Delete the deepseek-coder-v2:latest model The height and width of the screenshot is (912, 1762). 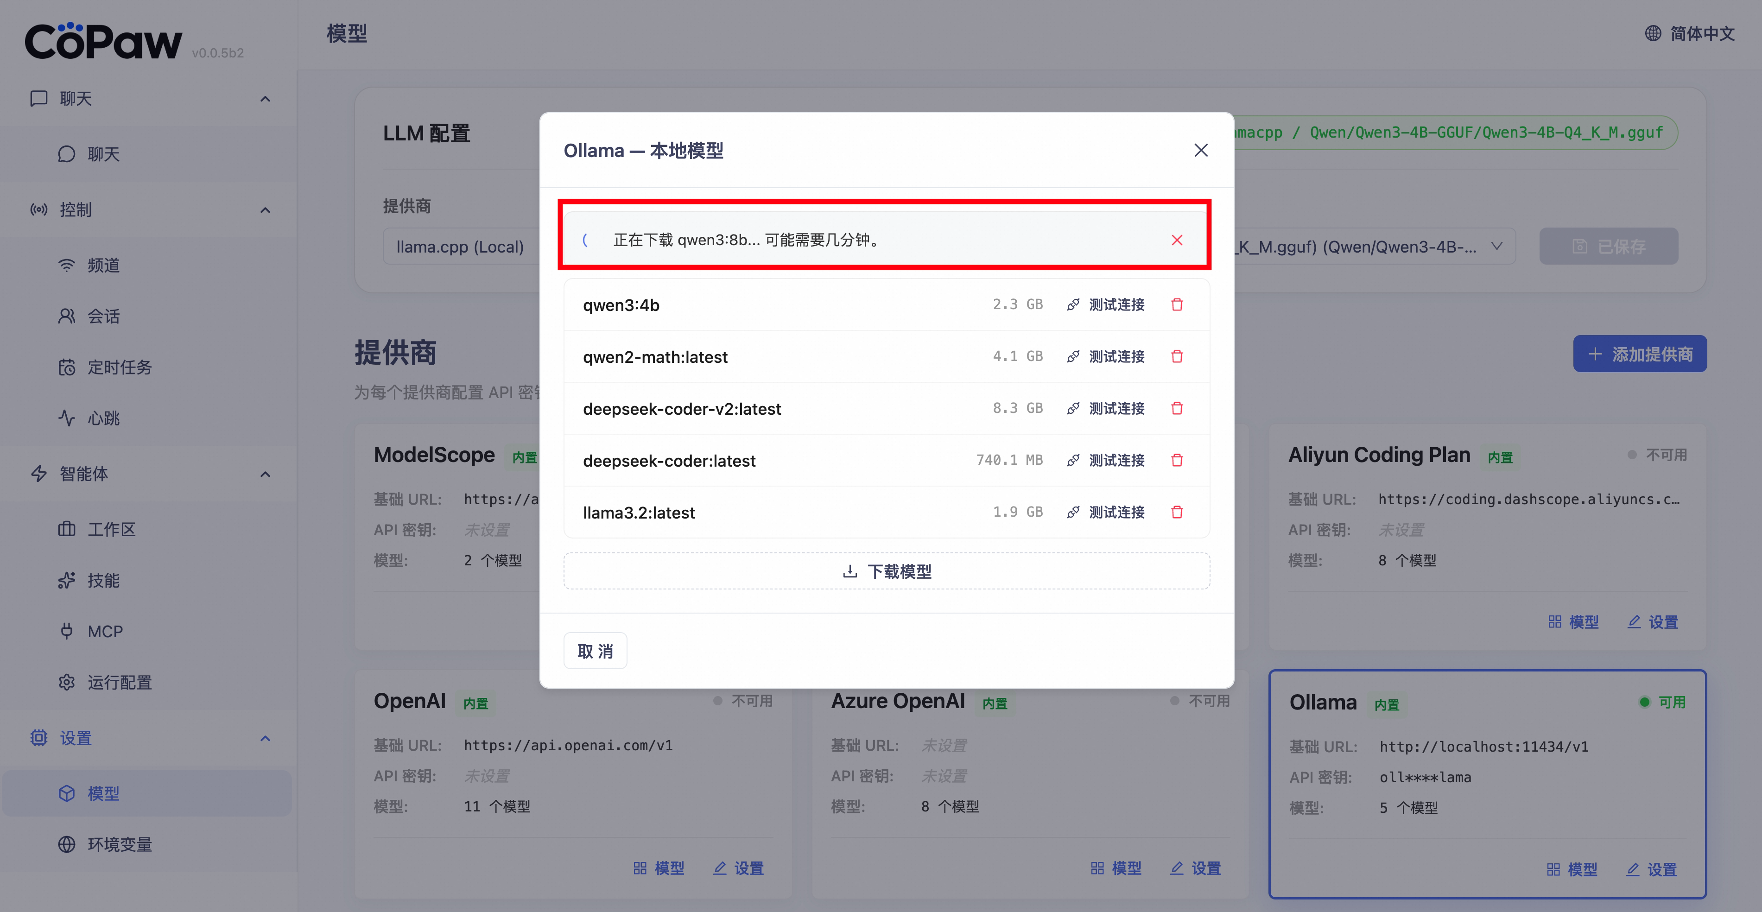click(x=1177, y=408)
